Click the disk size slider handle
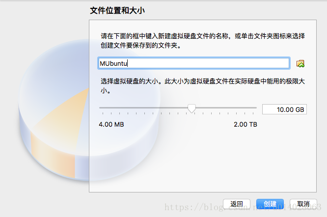Screen dimensions: 327x217 click(191, 108)
